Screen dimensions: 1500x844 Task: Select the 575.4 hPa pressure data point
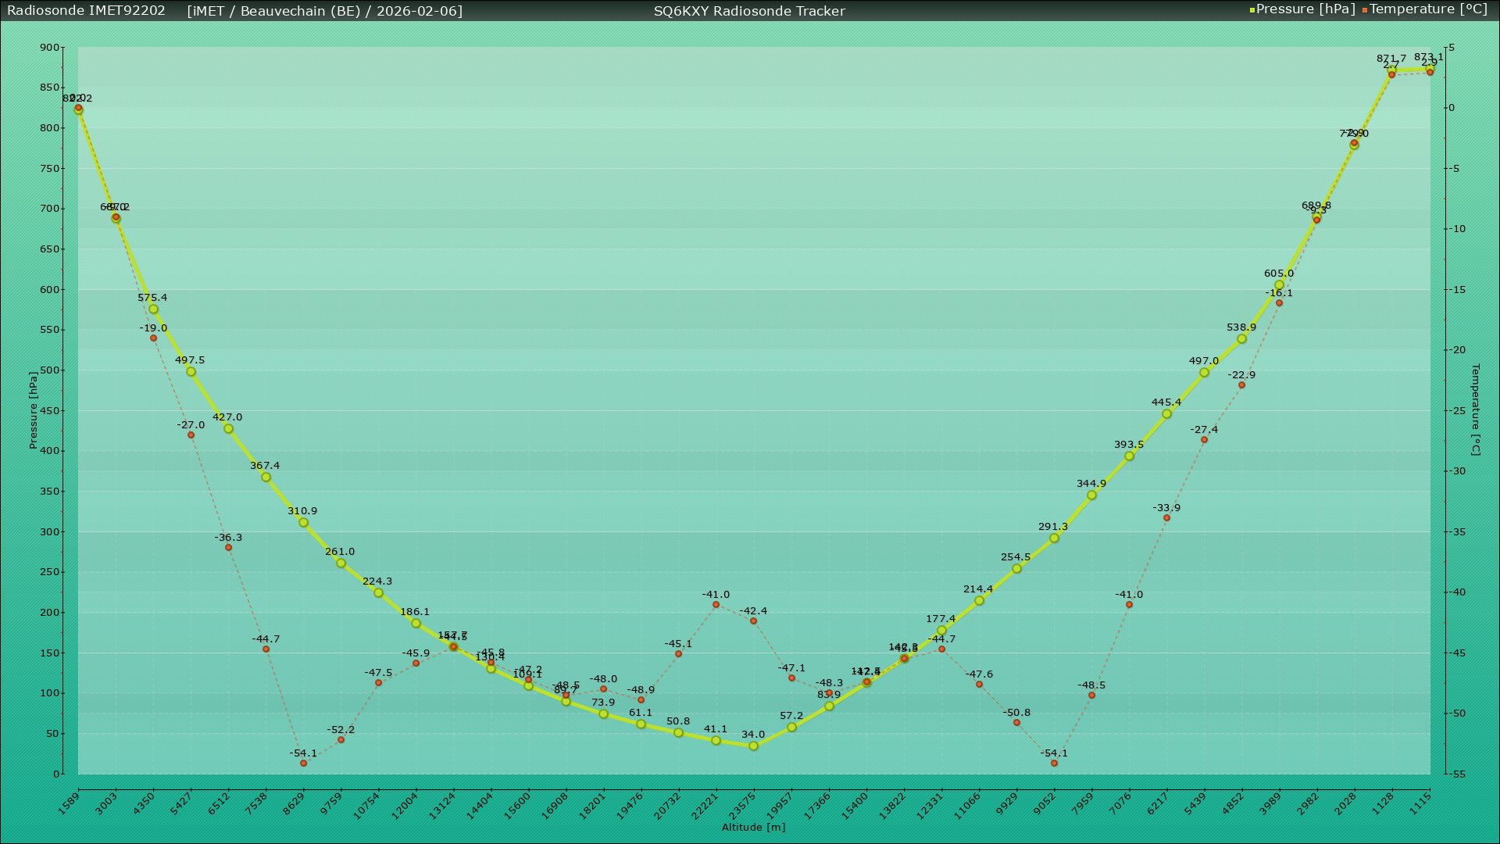(x=153, y=309)
